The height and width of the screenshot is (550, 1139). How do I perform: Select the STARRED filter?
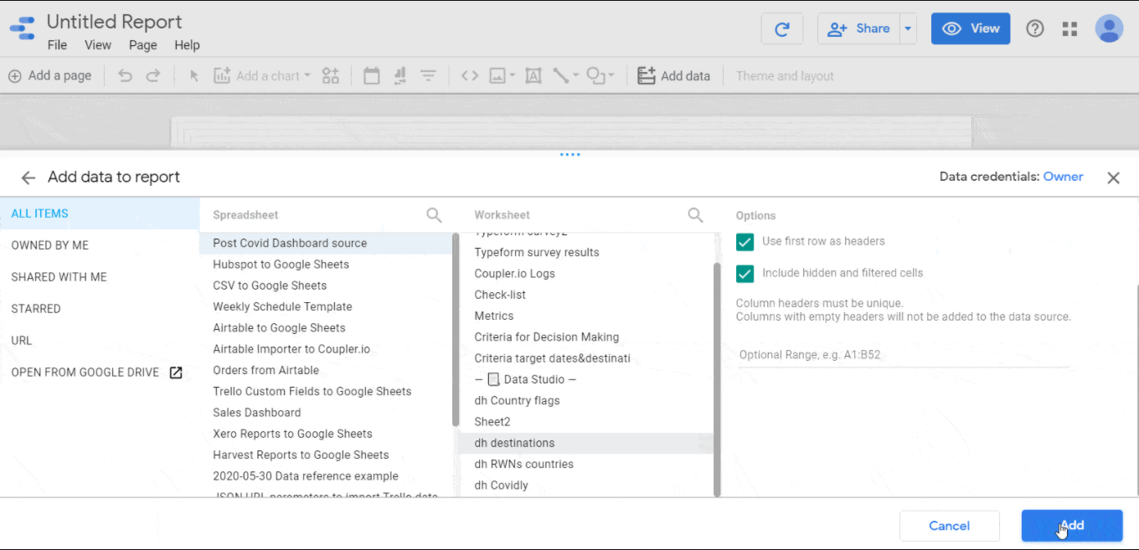pos(36,309)
